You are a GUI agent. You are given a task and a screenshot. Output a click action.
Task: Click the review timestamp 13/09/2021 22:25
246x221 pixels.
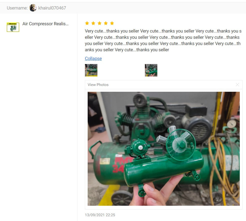pos(100,215)
